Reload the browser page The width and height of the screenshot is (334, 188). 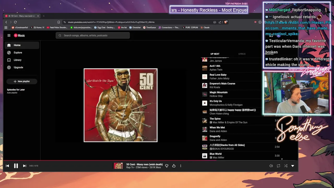[15, 22]
